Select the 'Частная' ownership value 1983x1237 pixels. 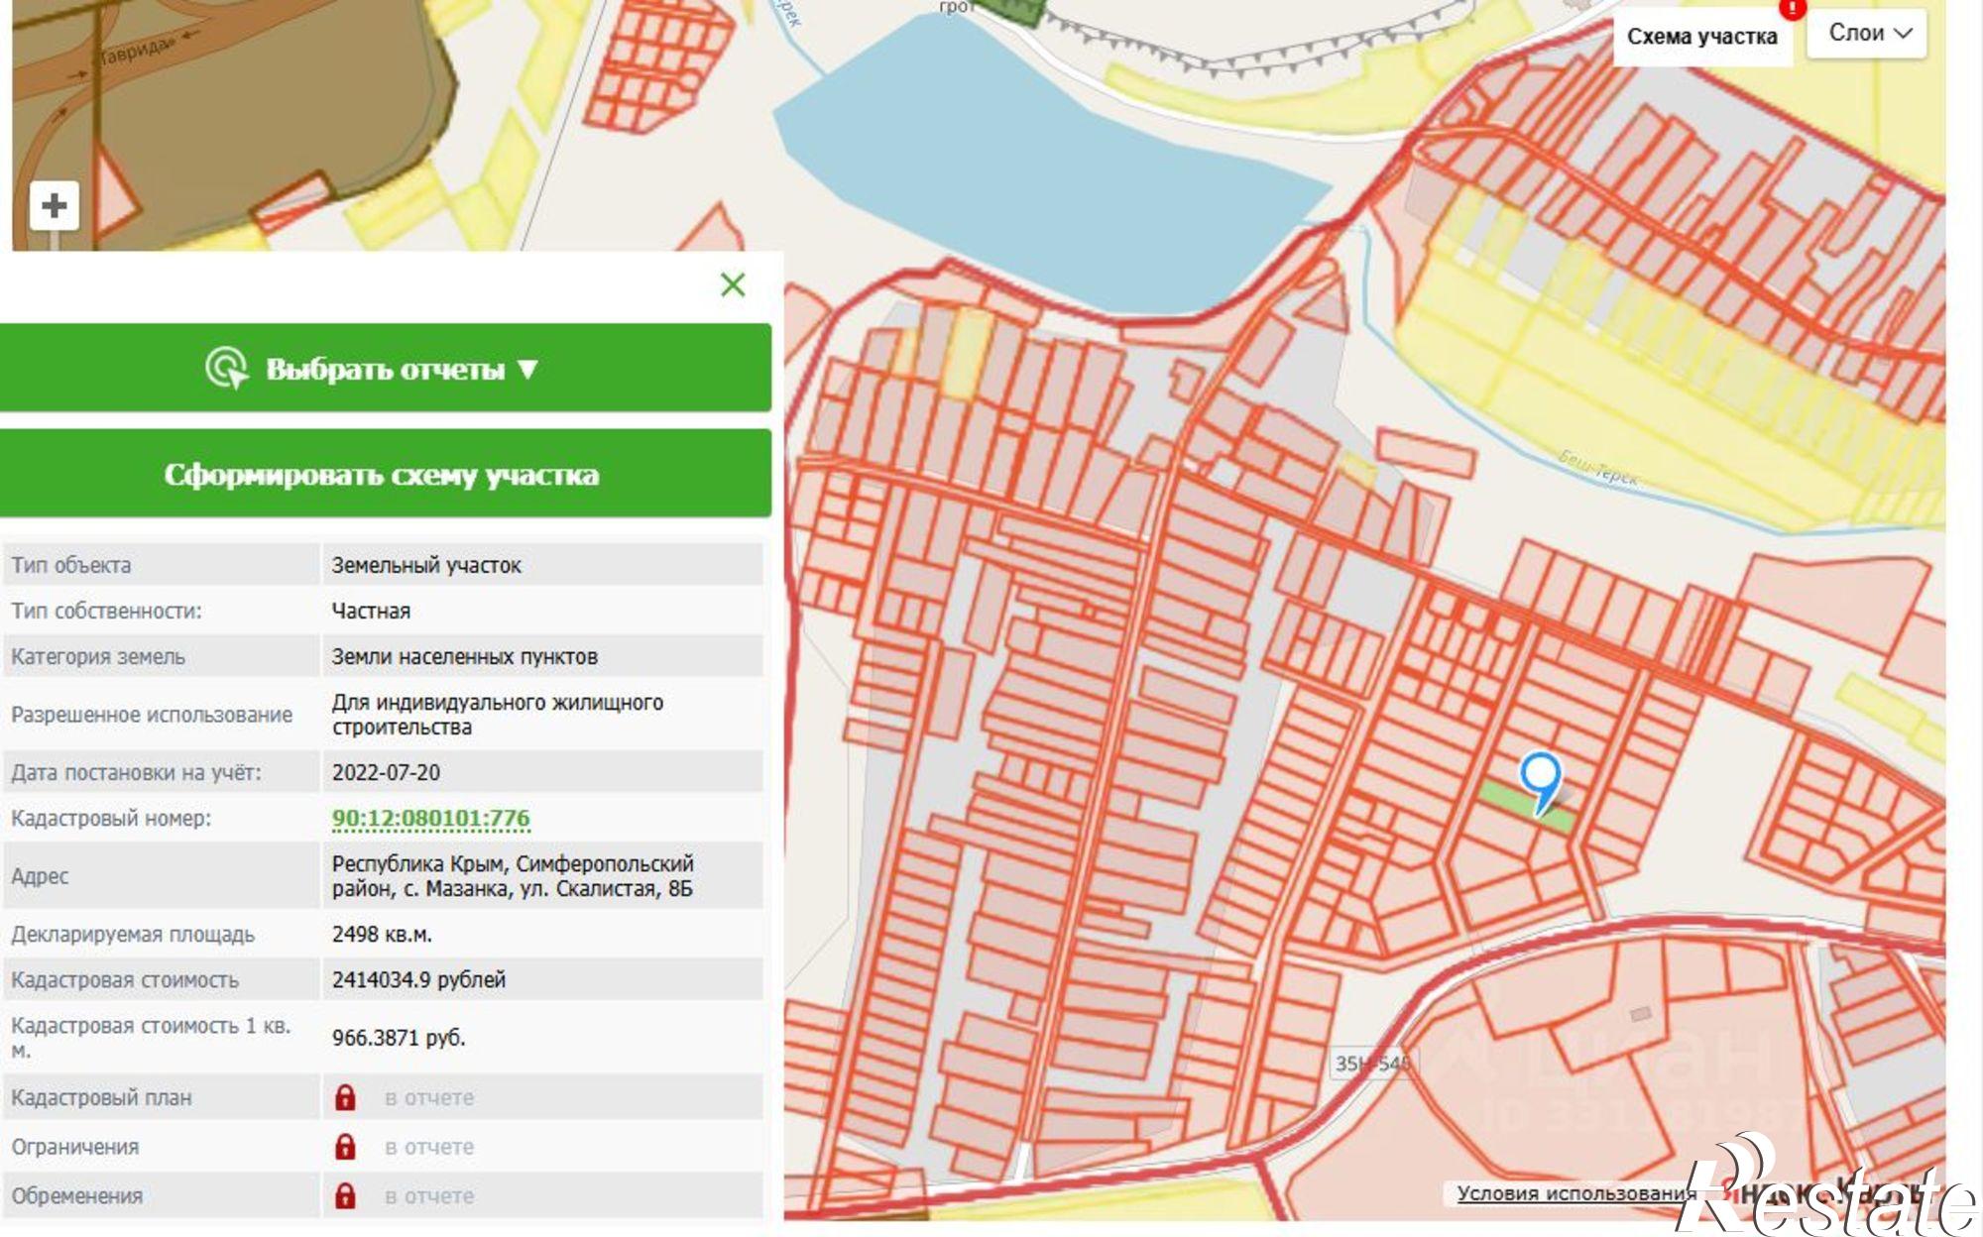tap(371, 611)
